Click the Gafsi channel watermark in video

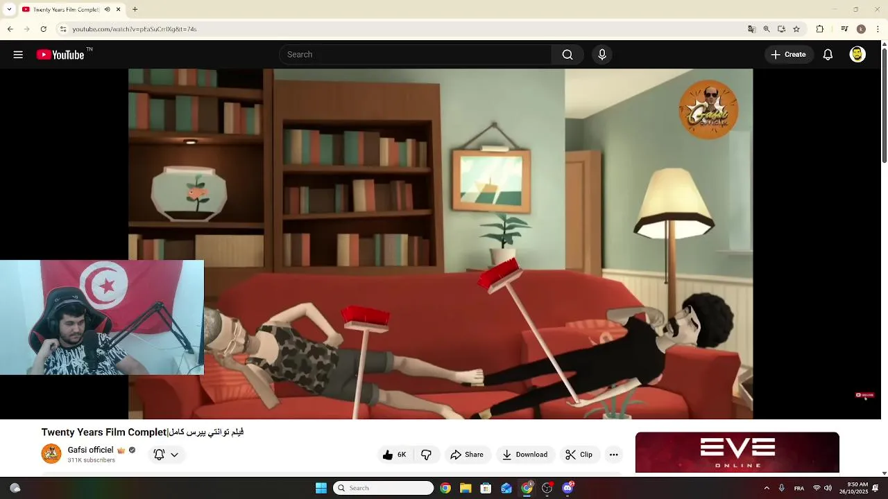tap(708, 110)
